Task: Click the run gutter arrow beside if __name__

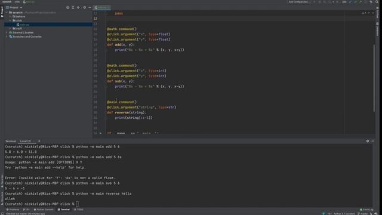Action: coord(100,133)
